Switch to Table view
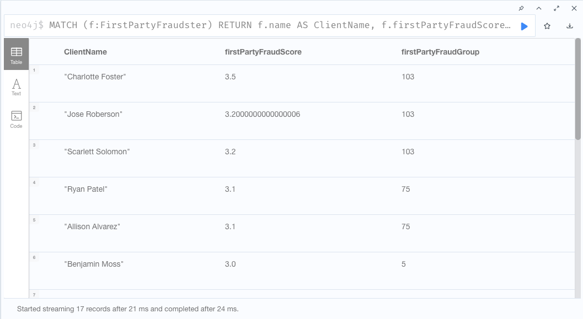This screenshot has width=583, height=319. click(17, 54)
